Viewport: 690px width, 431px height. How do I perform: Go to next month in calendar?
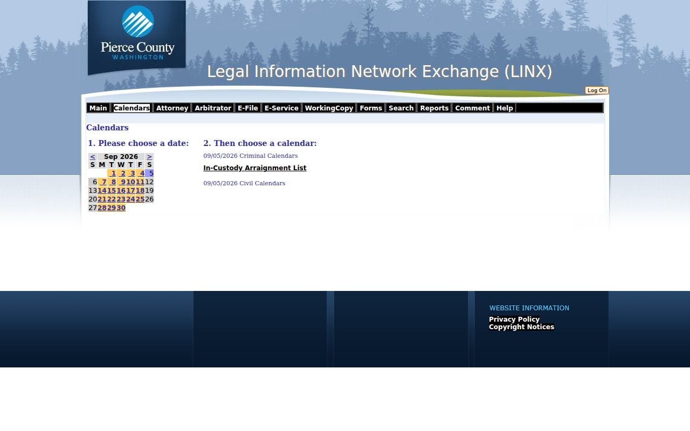click(149, 157)
